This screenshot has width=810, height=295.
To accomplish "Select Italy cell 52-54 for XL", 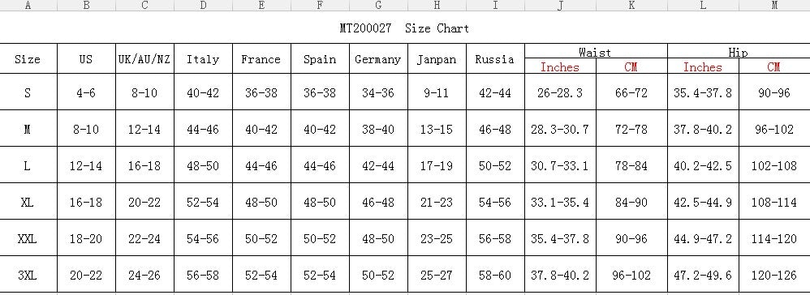I will [203, 202].
